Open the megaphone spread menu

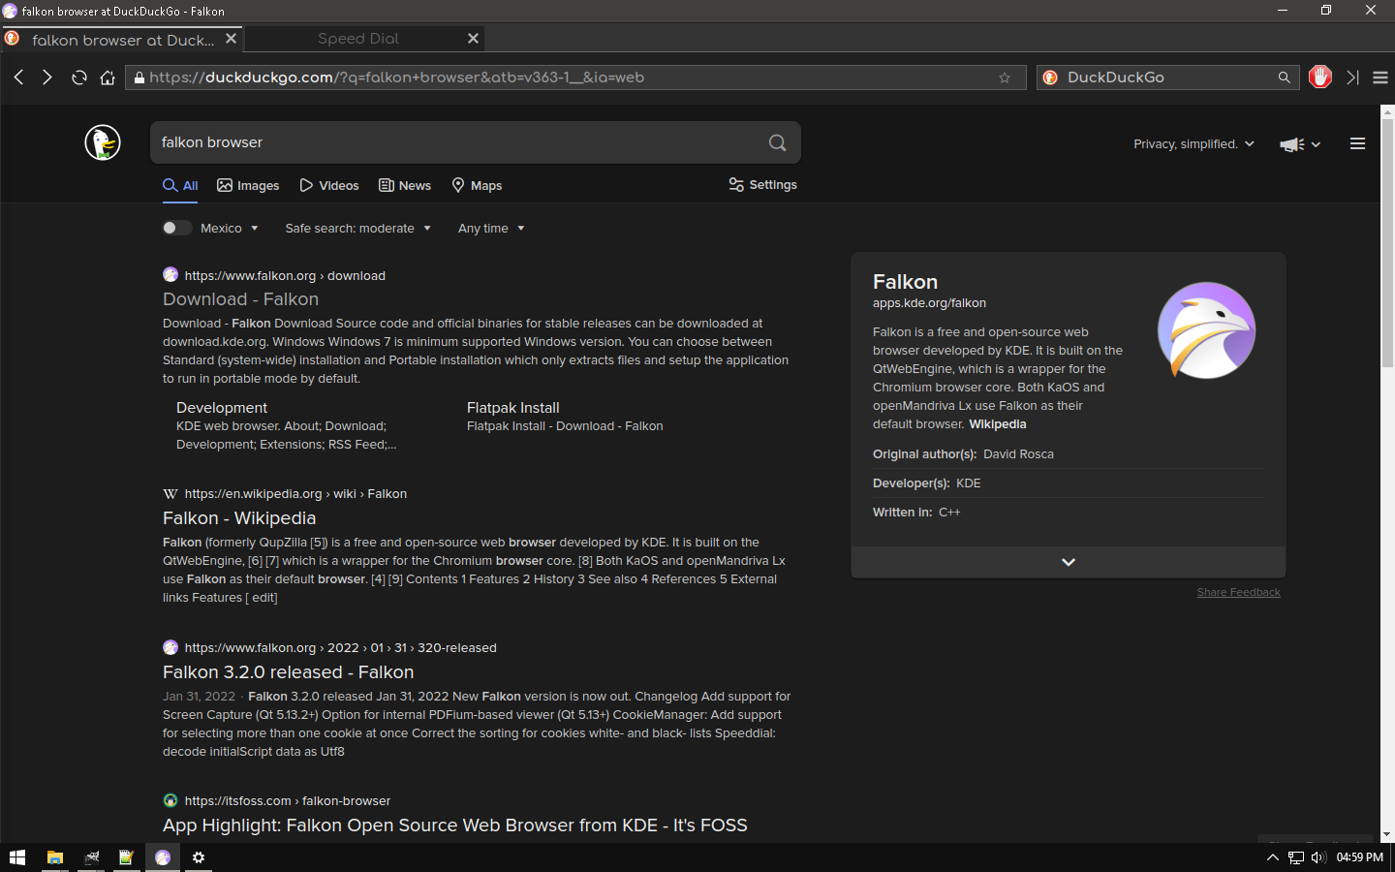pyautogui.click(x=1300, y=144)
